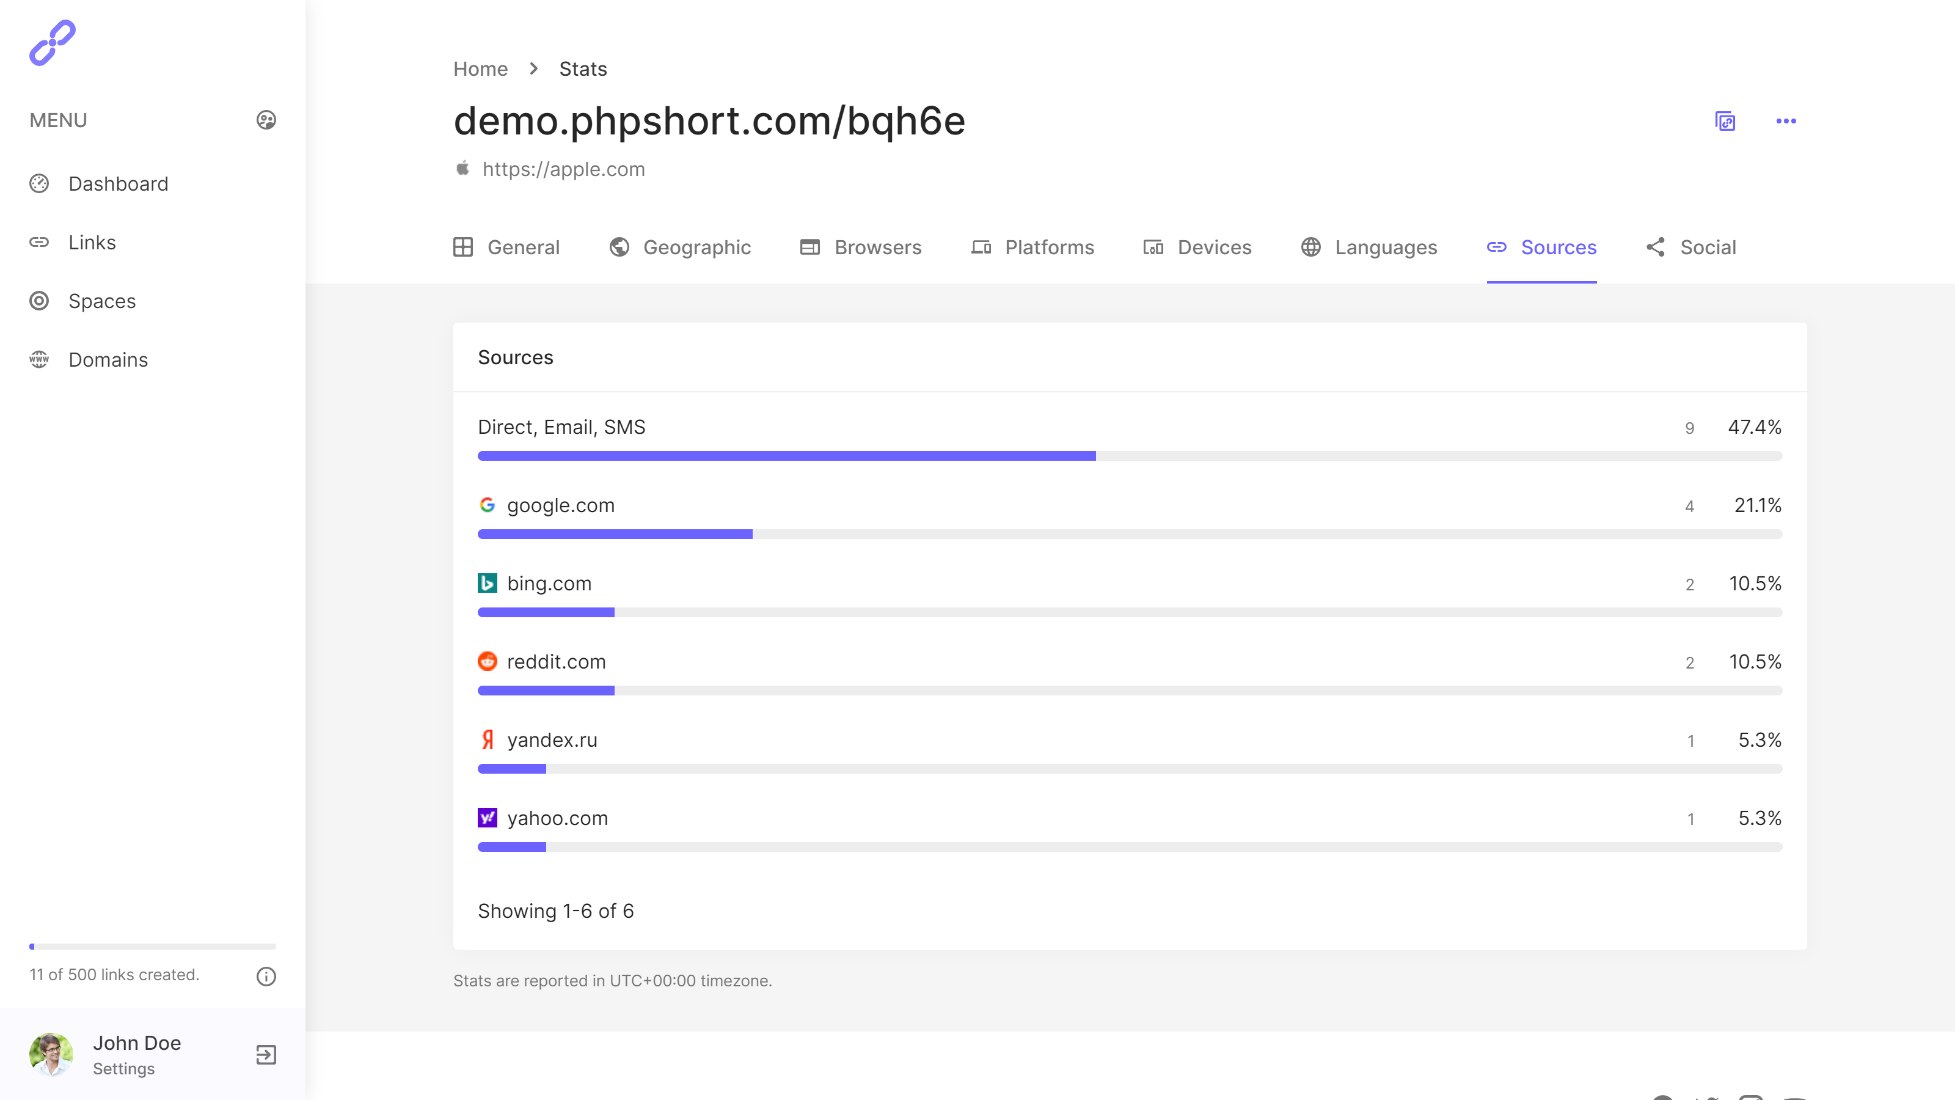Click Home in the breadcrumb
This screenshot has height=1100, width=1955.
click(x=480, y=69)
